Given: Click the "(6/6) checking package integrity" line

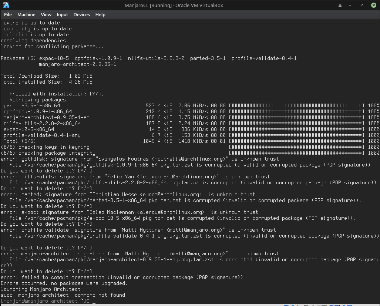Looking at the screenshot, I should pyautogui.click(x=48, y=153).
